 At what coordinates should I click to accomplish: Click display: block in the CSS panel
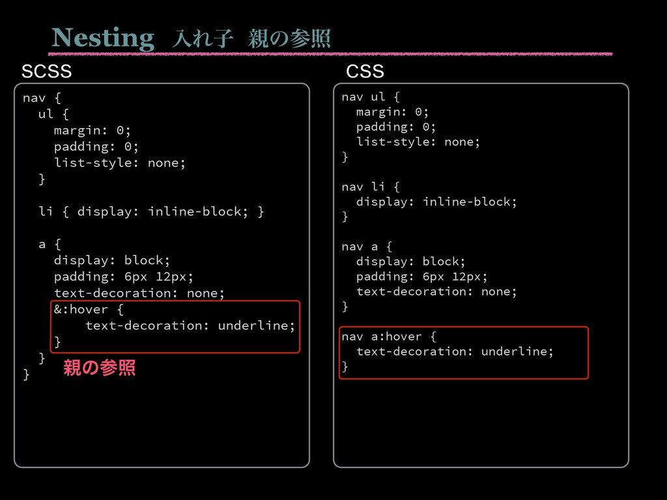[411, 262]
